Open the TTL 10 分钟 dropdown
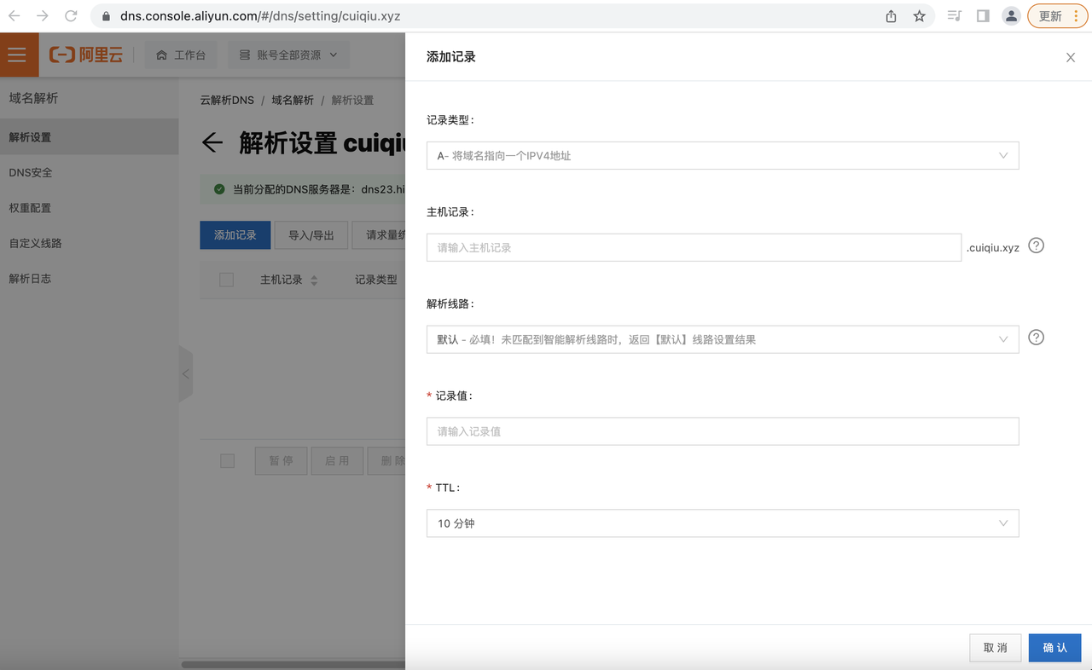Image resolution: width=1092 pixels, height=670 pixels. [x=723, y=523]
